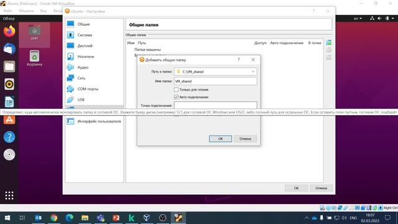Show hidden icons in the Windows system tray
398x224 pixels.
coord(307,218)
